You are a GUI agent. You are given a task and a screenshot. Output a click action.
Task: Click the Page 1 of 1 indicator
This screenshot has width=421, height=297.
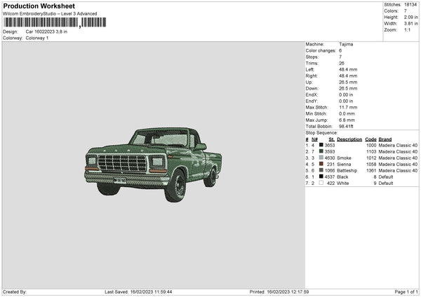tap(406, 291)
